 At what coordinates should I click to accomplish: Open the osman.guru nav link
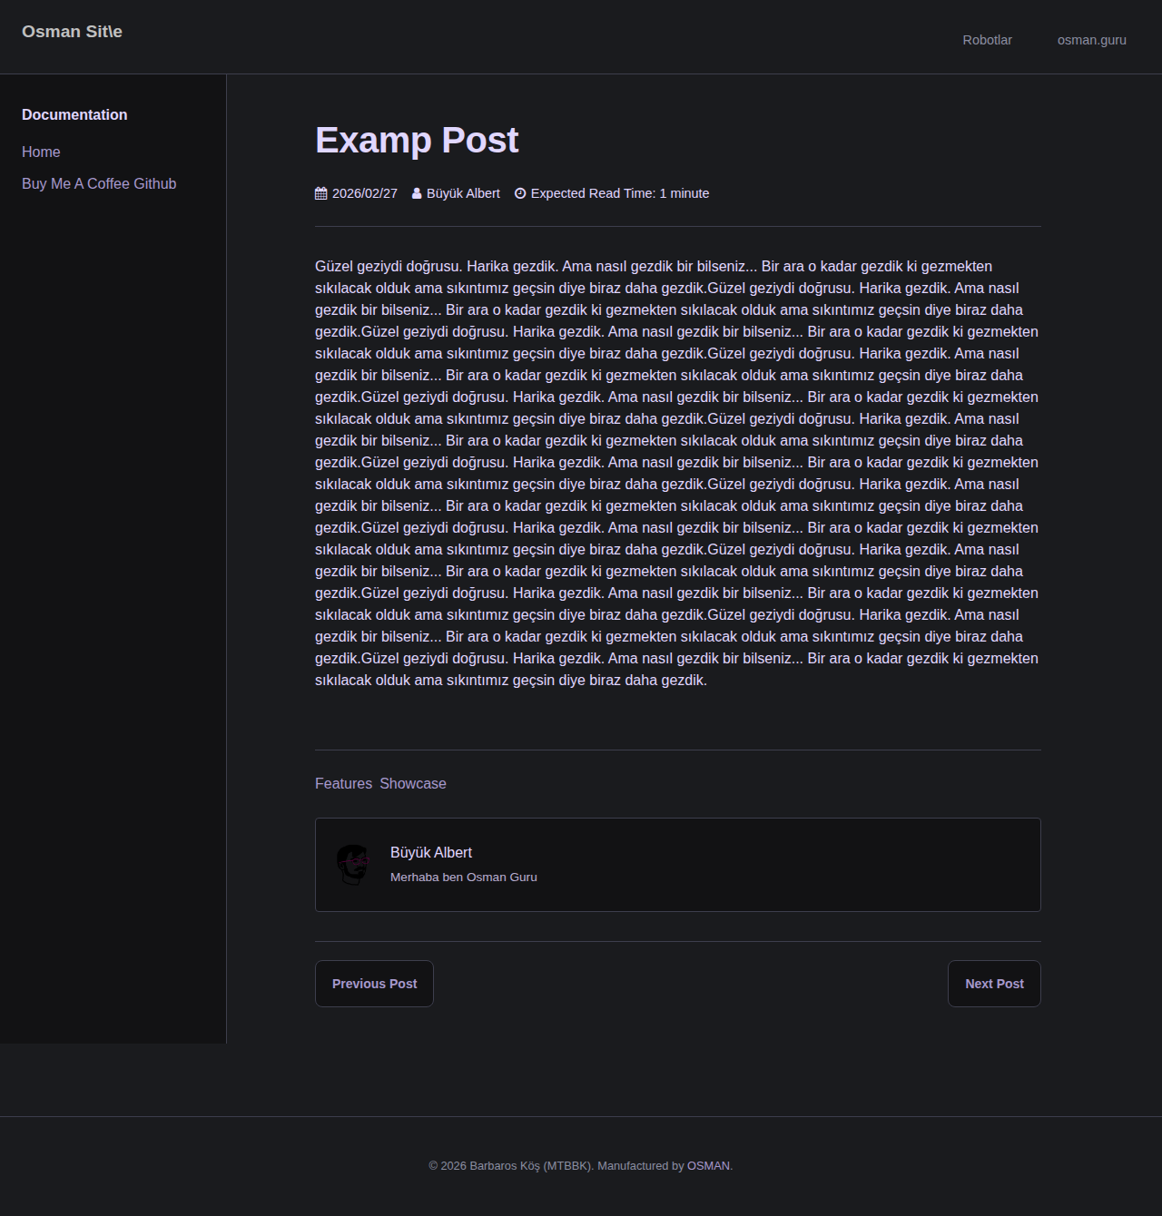[1091, 40]
